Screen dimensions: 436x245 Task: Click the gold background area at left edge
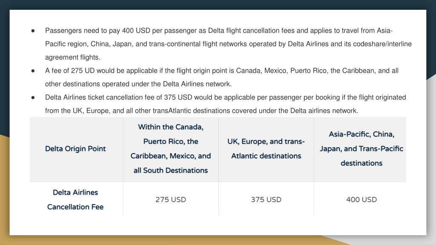pos(4,189)
